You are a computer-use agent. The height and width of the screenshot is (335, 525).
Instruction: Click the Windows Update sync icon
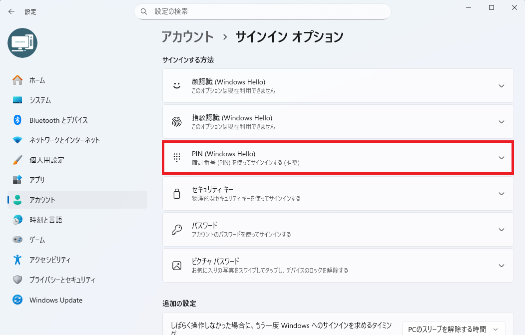[17, 300]
